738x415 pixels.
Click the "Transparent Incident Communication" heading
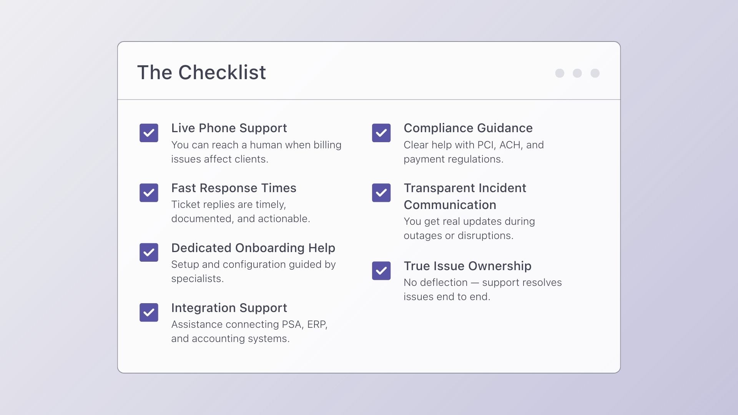tap(465, 196)
